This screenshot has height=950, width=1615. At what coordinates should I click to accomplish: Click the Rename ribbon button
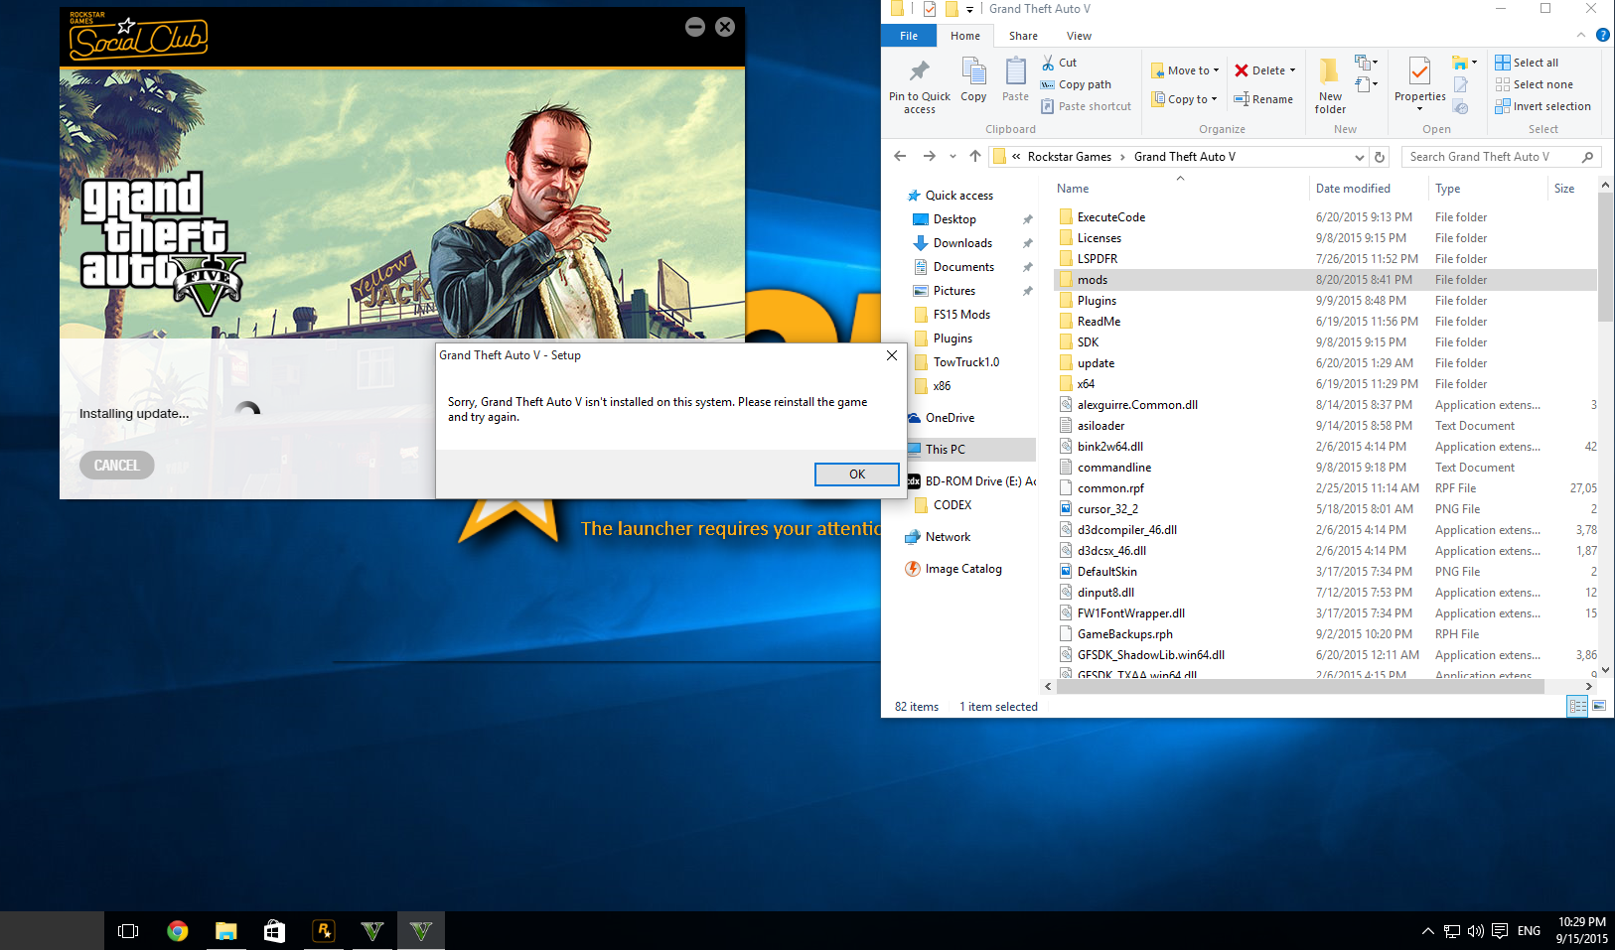coord(1263,99)
